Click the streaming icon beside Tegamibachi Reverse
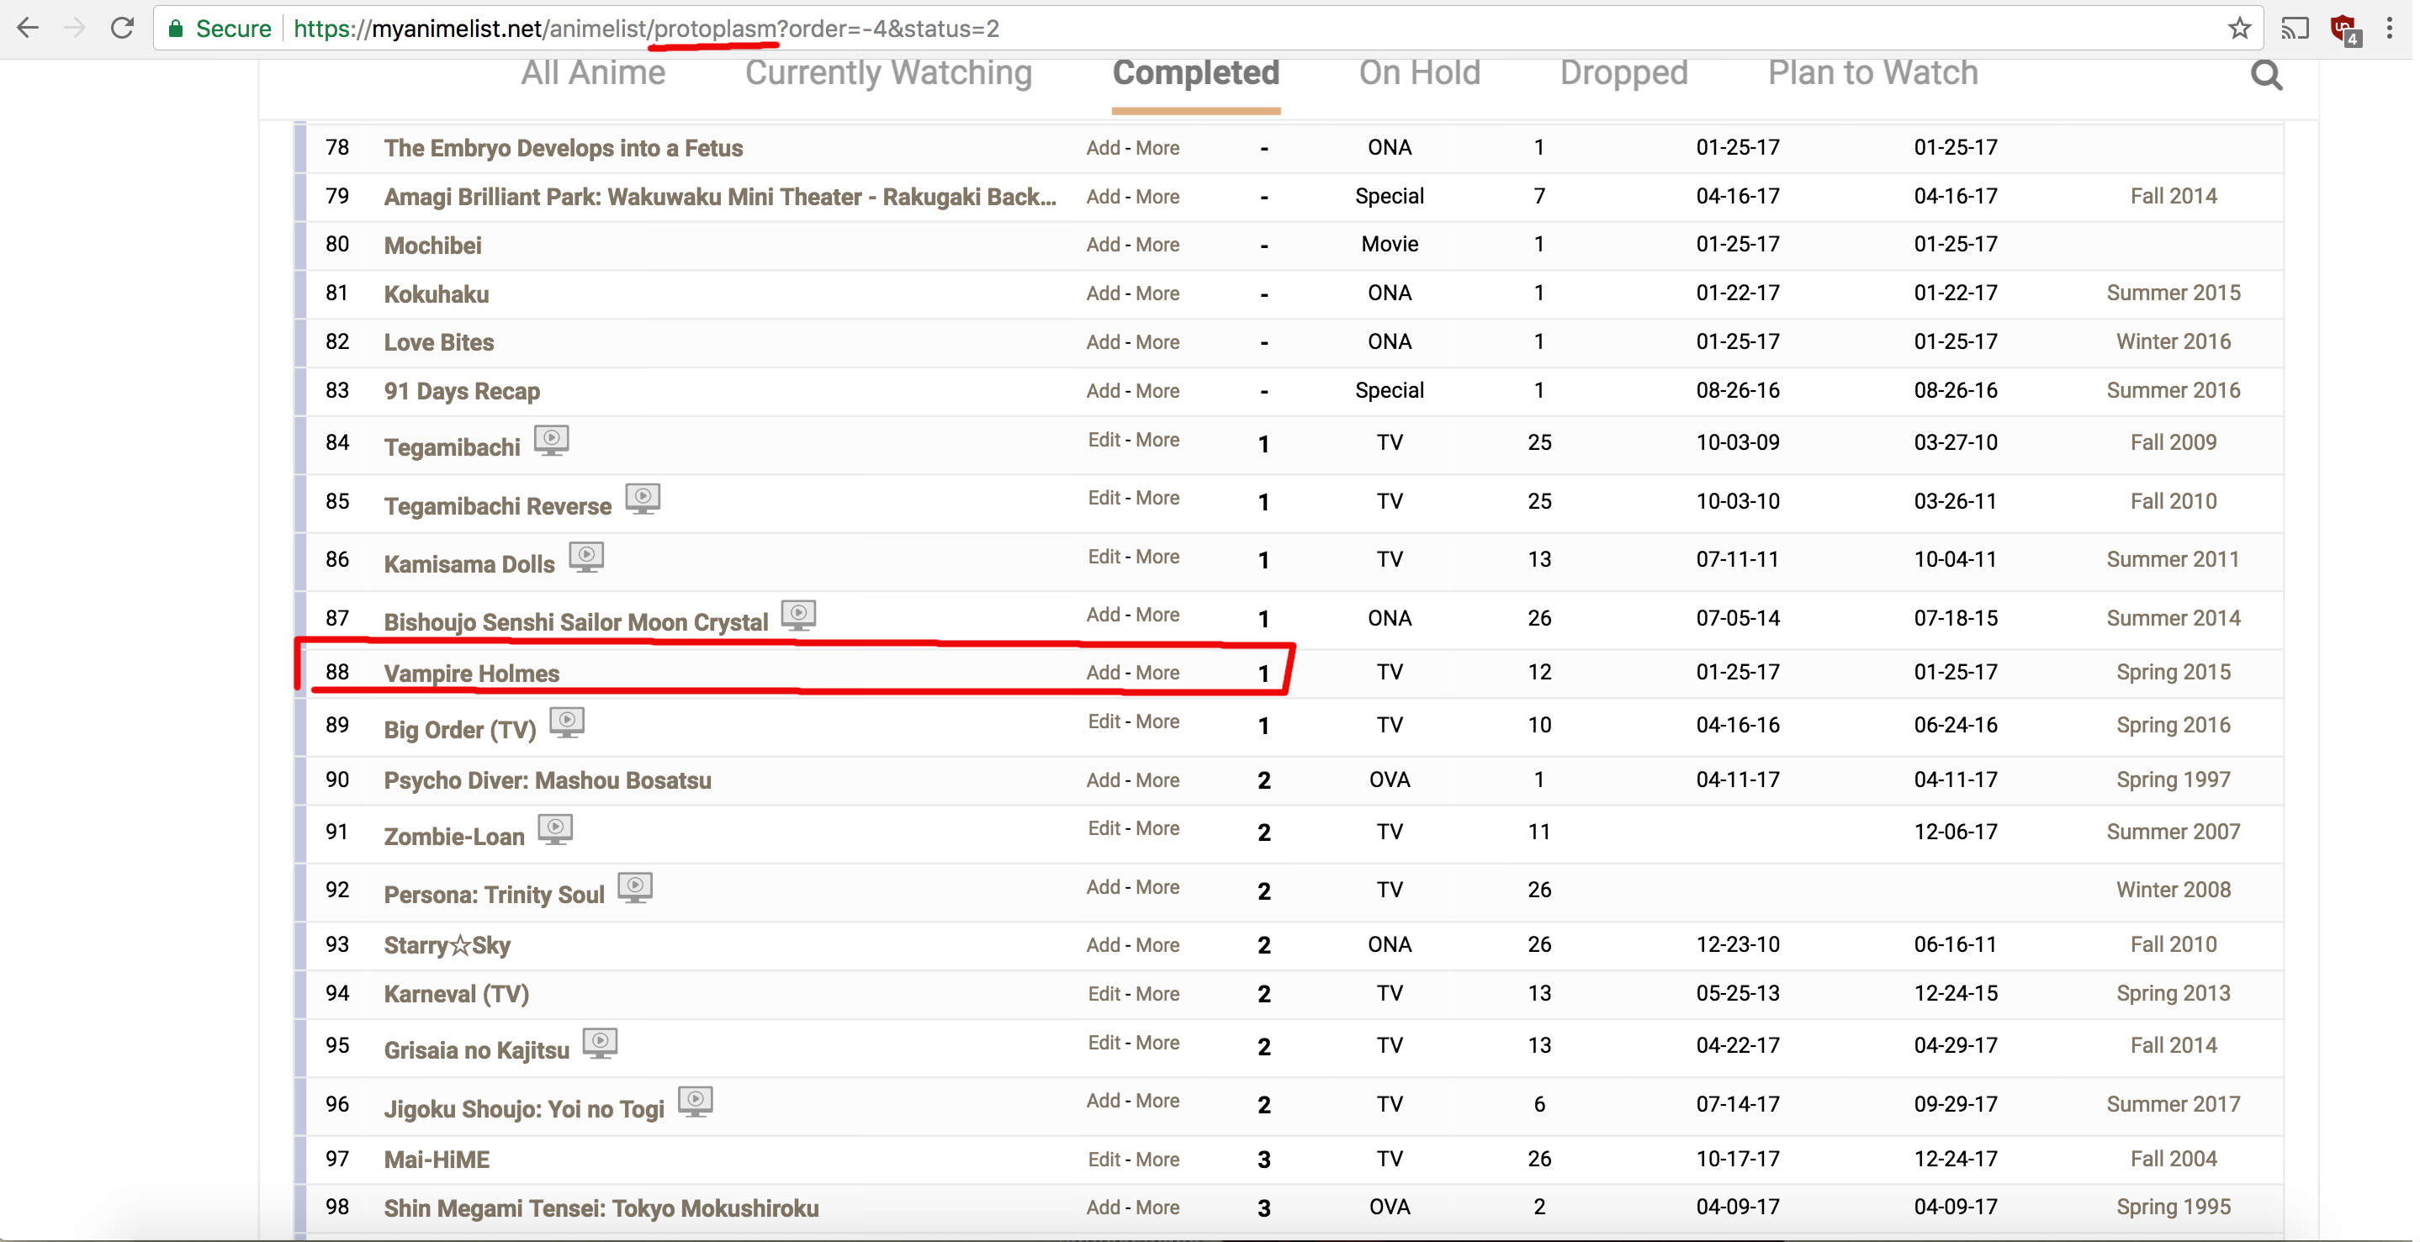 pyautogui.click(x=643, y=499)
